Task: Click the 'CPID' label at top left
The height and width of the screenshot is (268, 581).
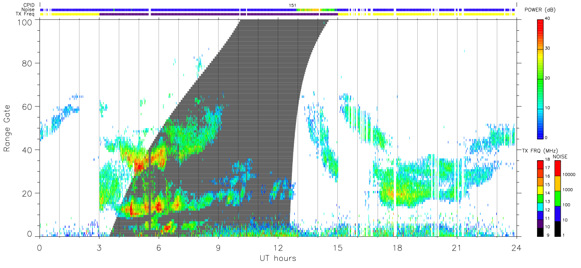Action: pyautogui.click(x=28, y=5)
